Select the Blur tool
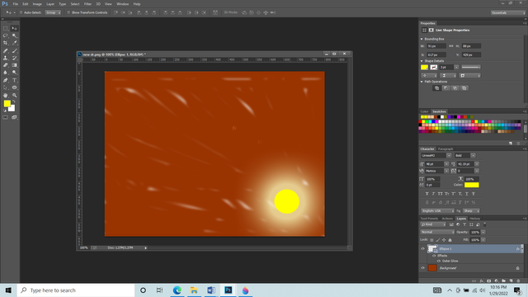The width and height of the screenshot is (528, 297). pyautogui.click(x=6, y=73)
